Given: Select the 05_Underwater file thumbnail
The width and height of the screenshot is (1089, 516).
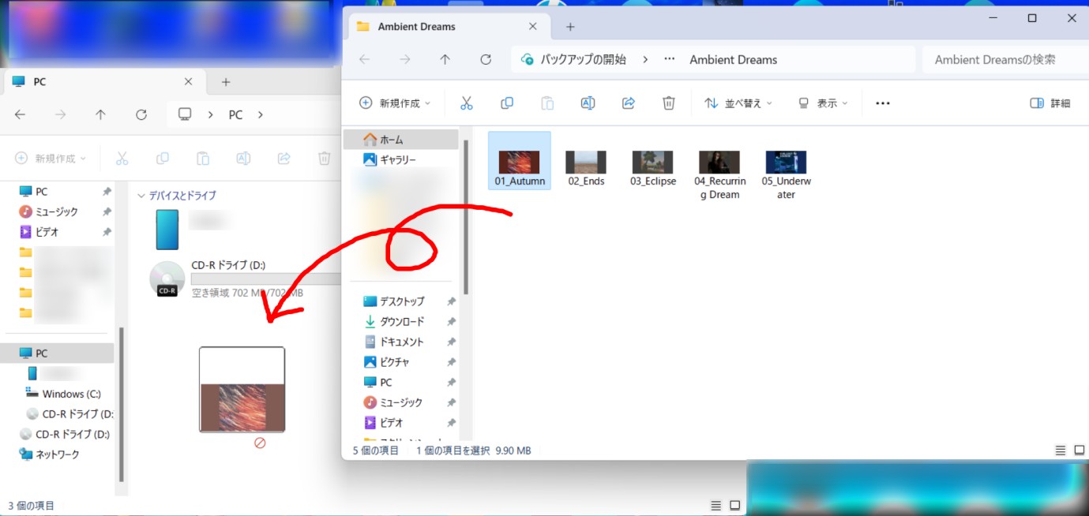Looking at the screenshot, I should click(786, 174).
